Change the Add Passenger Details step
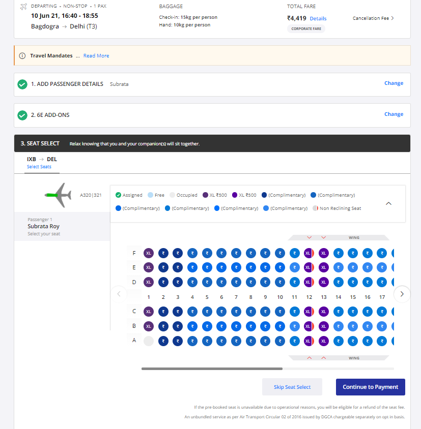 [x=394, y=83]
